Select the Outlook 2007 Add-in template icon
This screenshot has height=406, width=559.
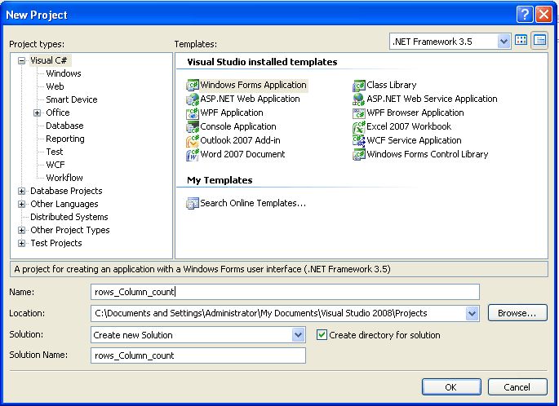193,141
